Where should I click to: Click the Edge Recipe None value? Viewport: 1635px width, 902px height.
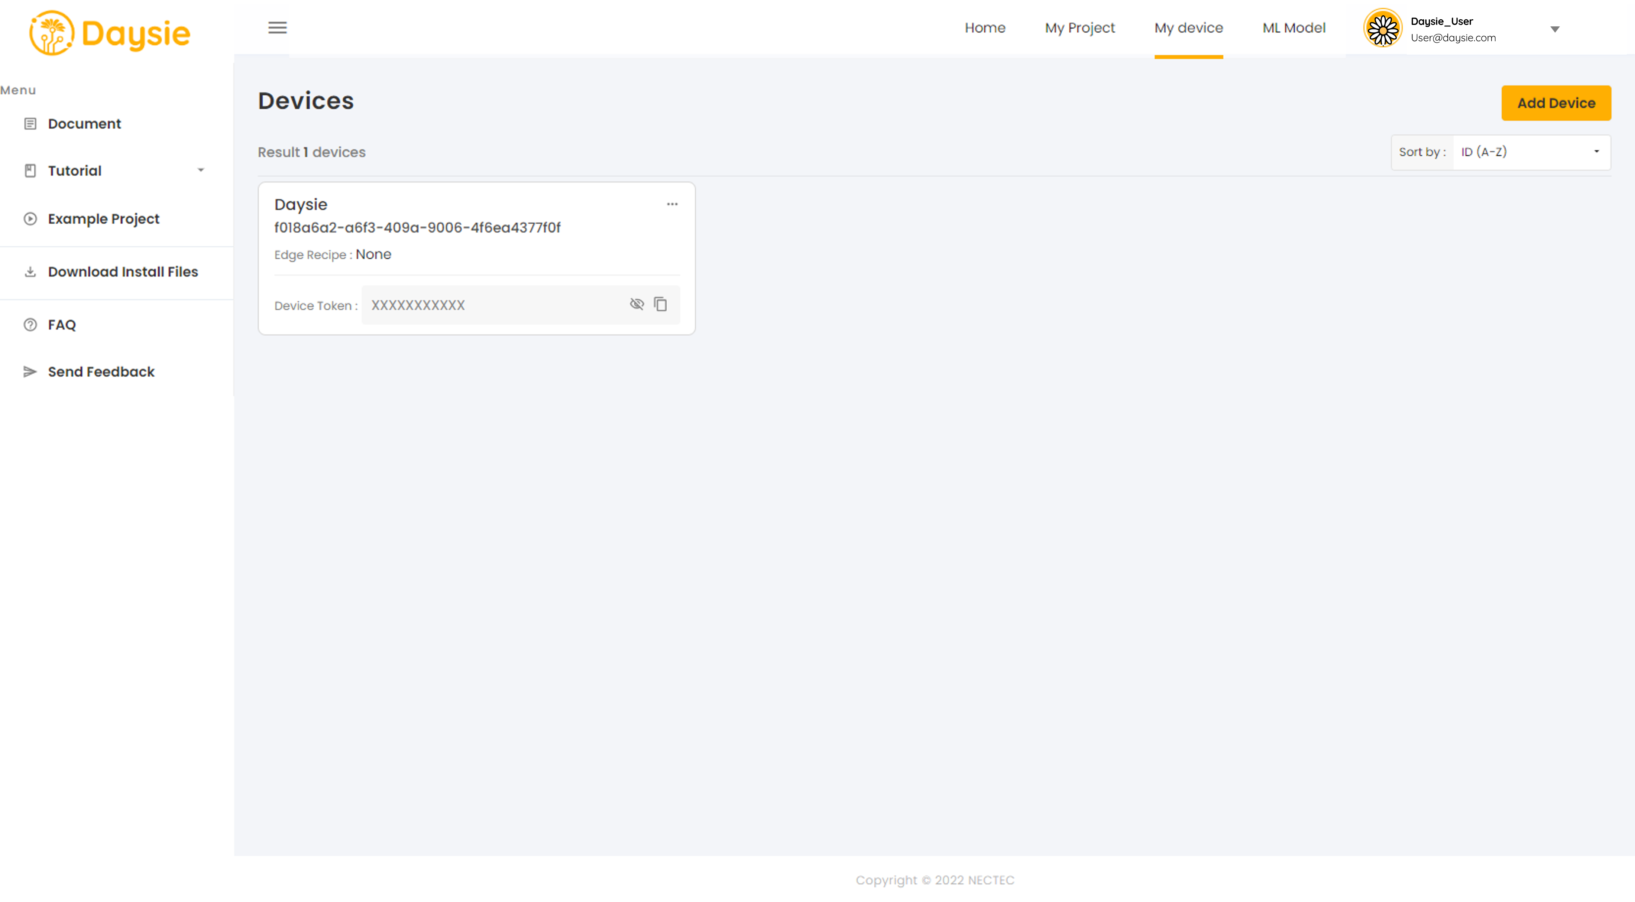[373, 254]
